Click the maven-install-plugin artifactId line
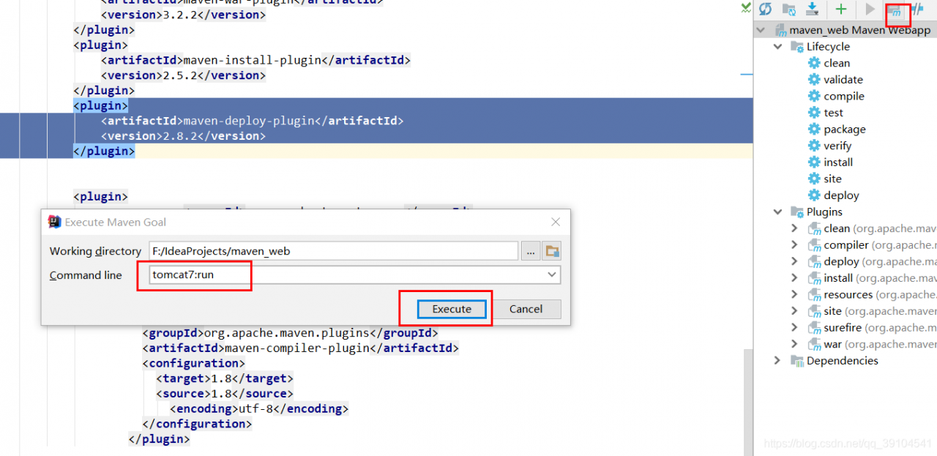937x456 pixels. (x=255, y=60)
